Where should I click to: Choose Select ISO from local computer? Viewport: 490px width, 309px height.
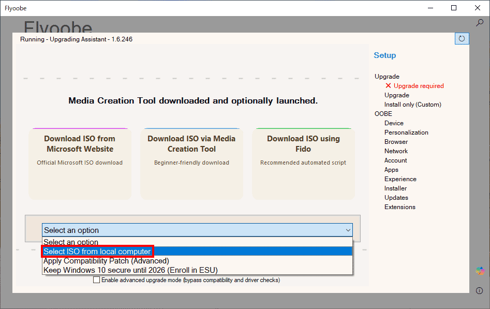pos(197,252)
